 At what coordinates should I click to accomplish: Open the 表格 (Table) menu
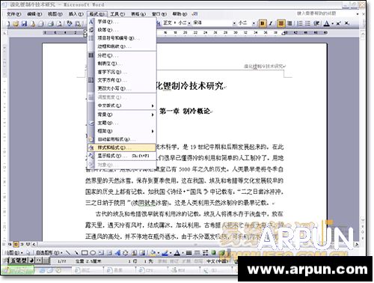tap(138, 14)
